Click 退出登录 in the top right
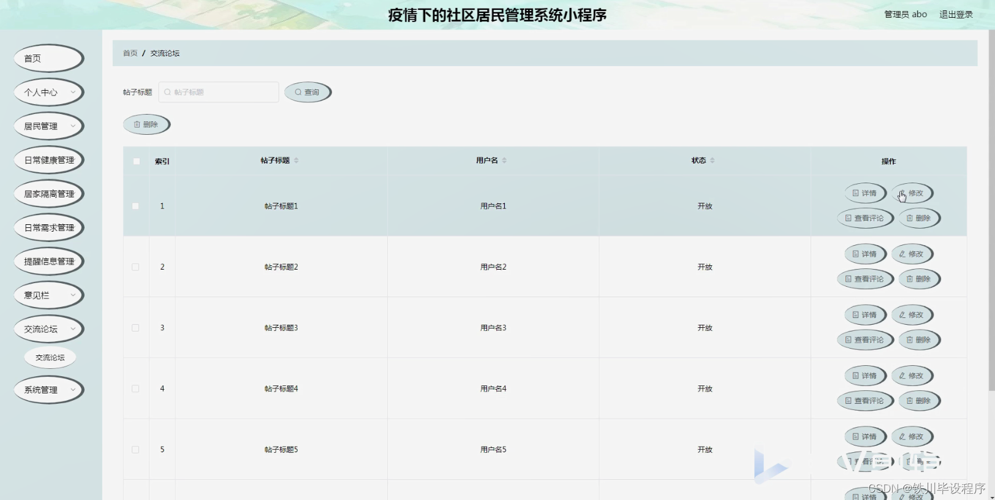The width and height of the screenshot is (995, 500). [956, 14]
